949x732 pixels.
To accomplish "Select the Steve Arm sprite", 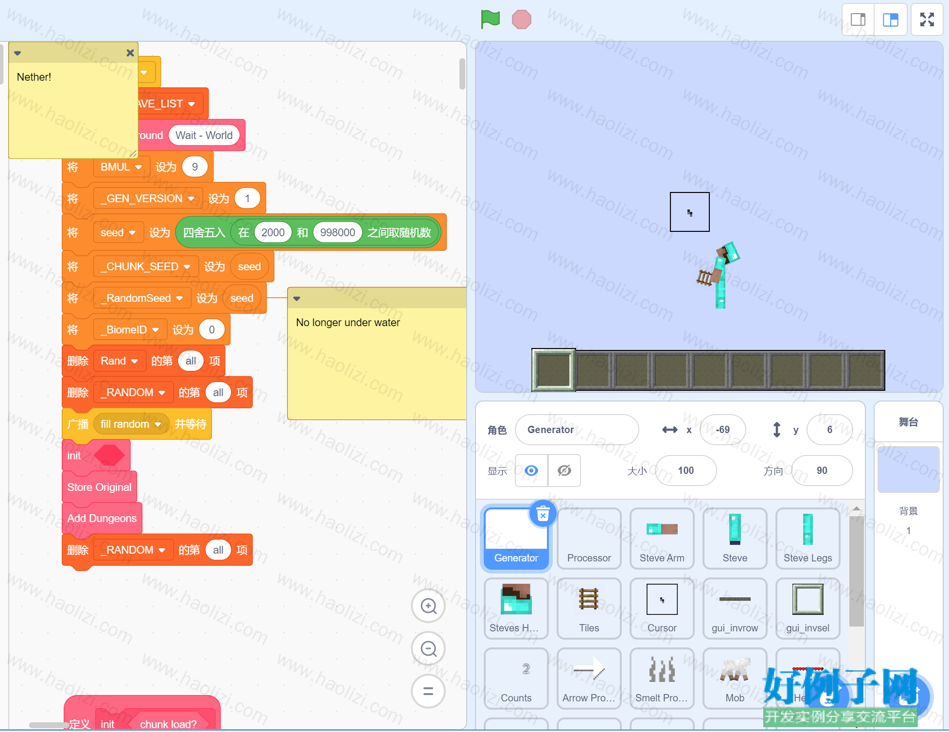I will tap(662, 539).
